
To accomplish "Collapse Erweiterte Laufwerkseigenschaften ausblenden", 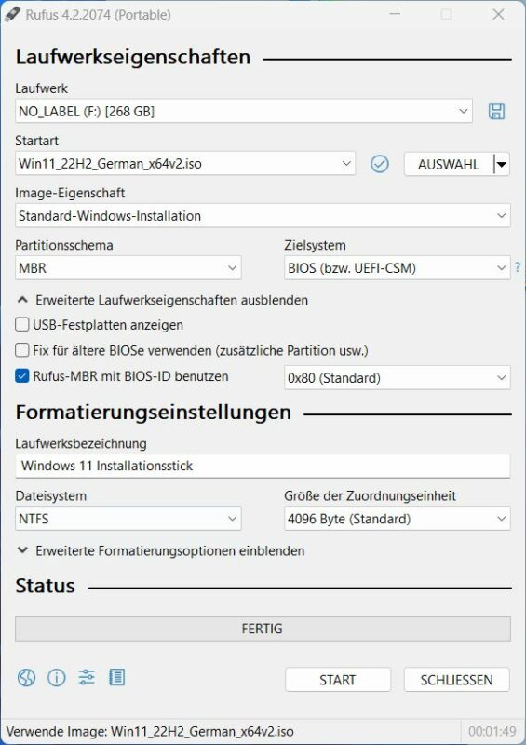I will click(163, 300).
